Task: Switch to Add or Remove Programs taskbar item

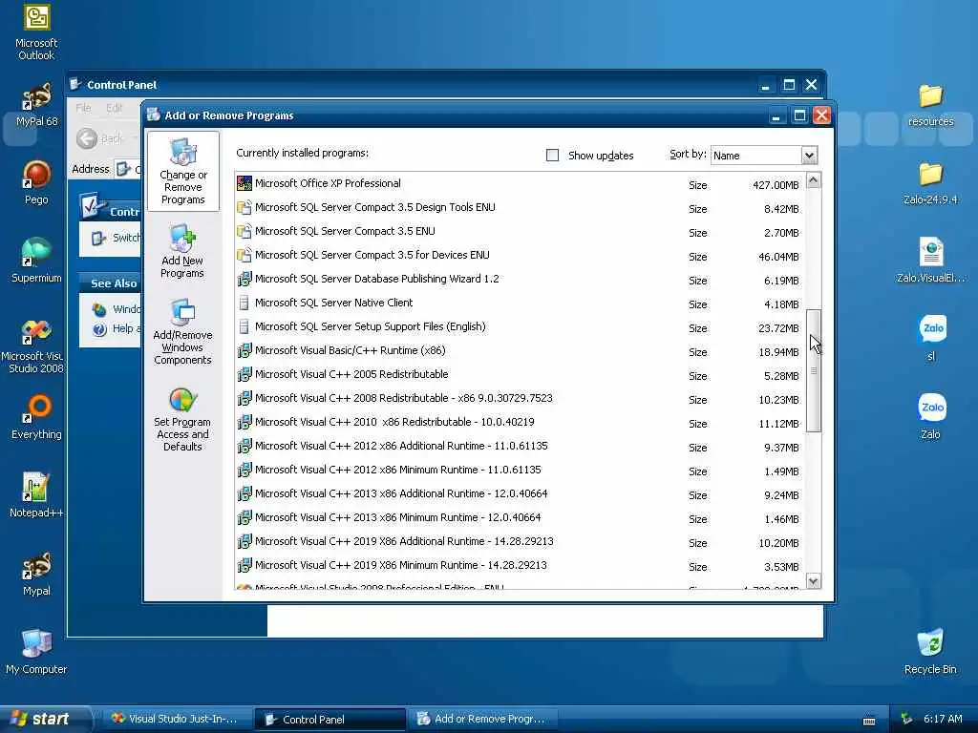Action: [482, 720]
